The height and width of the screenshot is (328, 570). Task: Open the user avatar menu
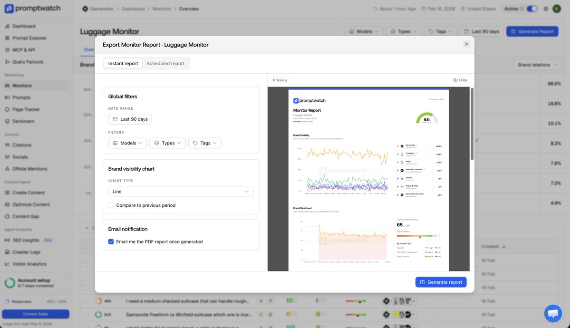(x=557, y=9)
